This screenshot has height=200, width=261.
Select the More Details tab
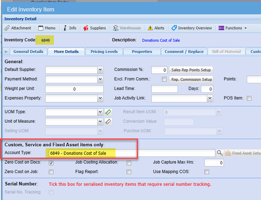click(x=66, y=51)
